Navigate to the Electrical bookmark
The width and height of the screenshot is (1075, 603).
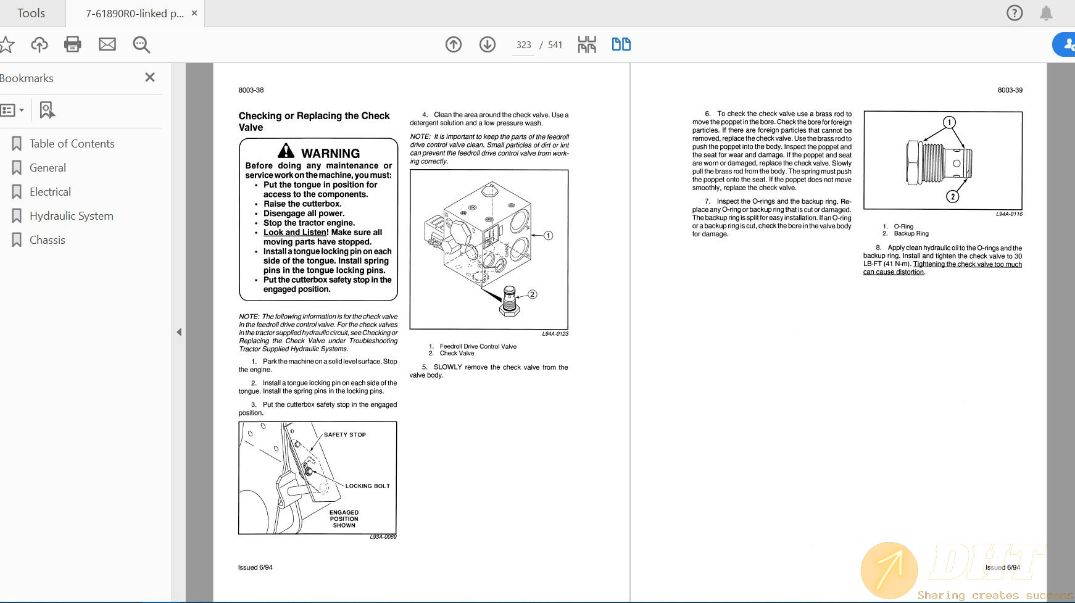[49, 191]
